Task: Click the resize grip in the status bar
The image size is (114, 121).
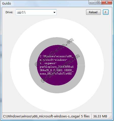Action: (110, 117)
